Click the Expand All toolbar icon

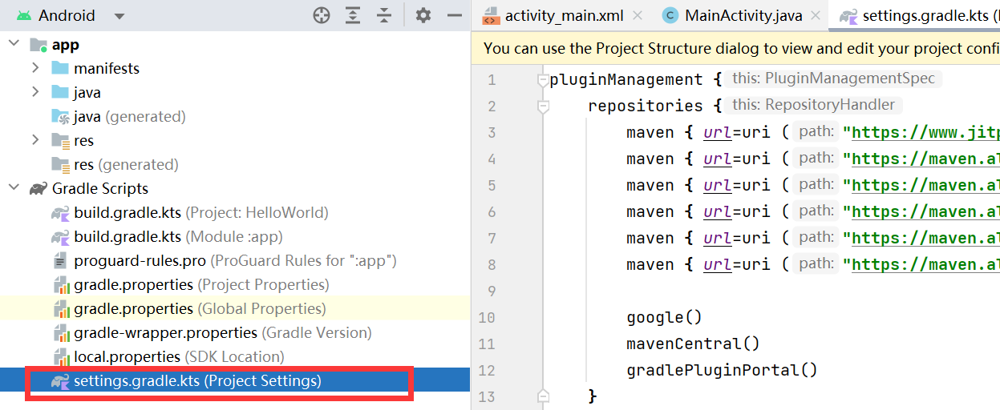(x=353, y=15)
